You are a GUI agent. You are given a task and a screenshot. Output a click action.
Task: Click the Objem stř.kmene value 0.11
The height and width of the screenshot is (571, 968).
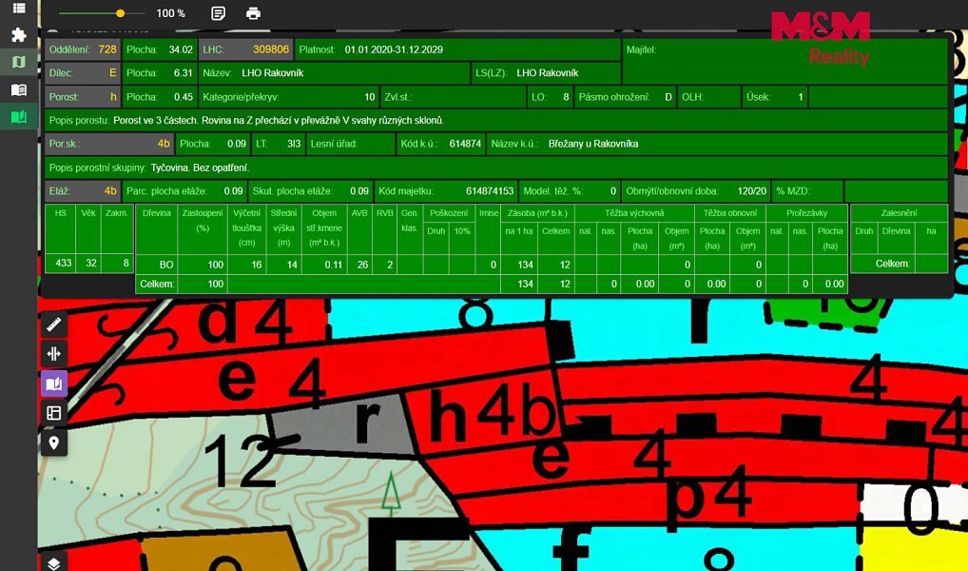(334, 265)
